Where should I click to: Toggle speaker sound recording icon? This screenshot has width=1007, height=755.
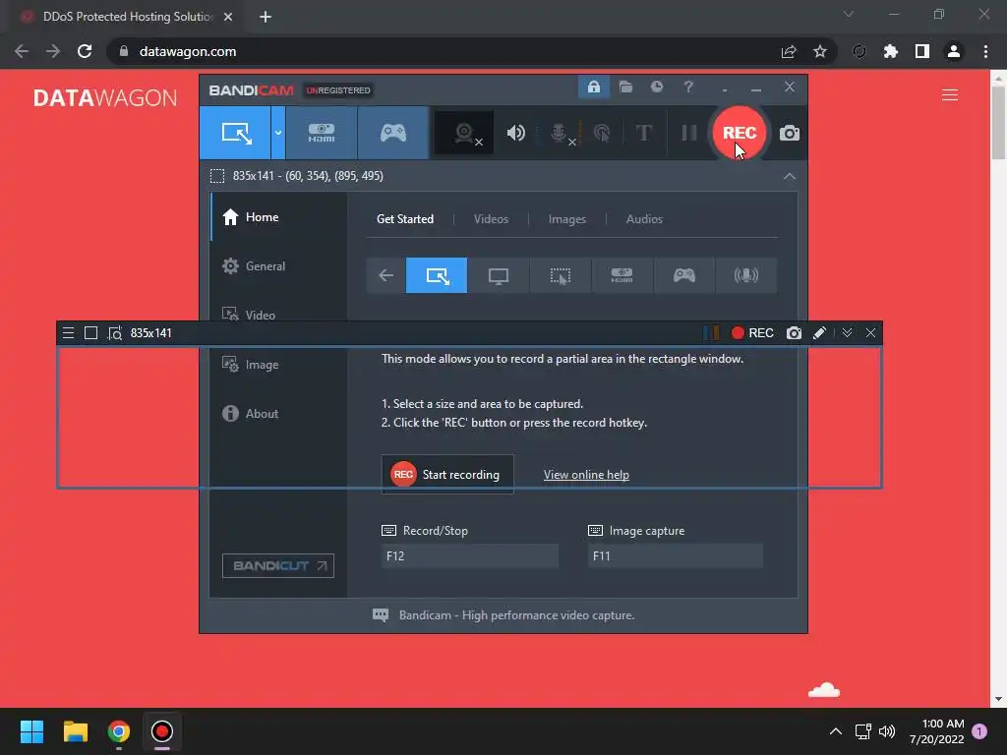(x=515, y=133)
